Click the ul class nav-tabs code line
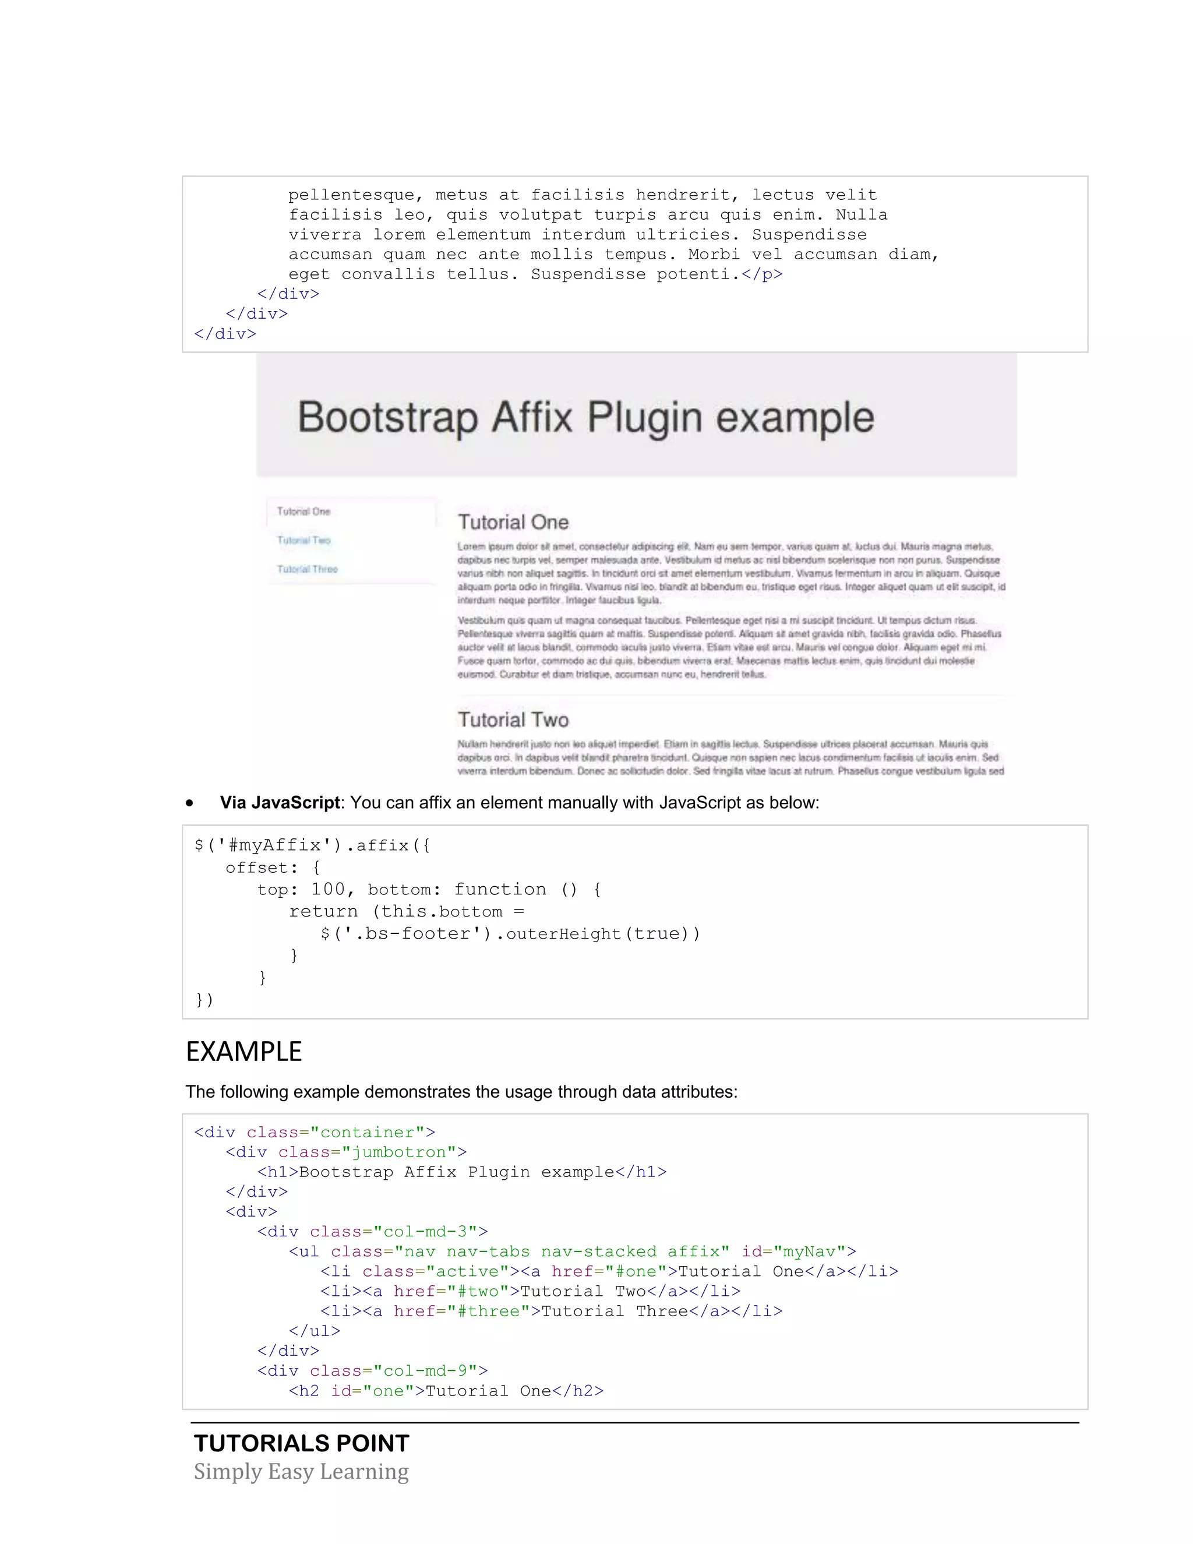The image size is (1193, 1544). point(573,1252)
